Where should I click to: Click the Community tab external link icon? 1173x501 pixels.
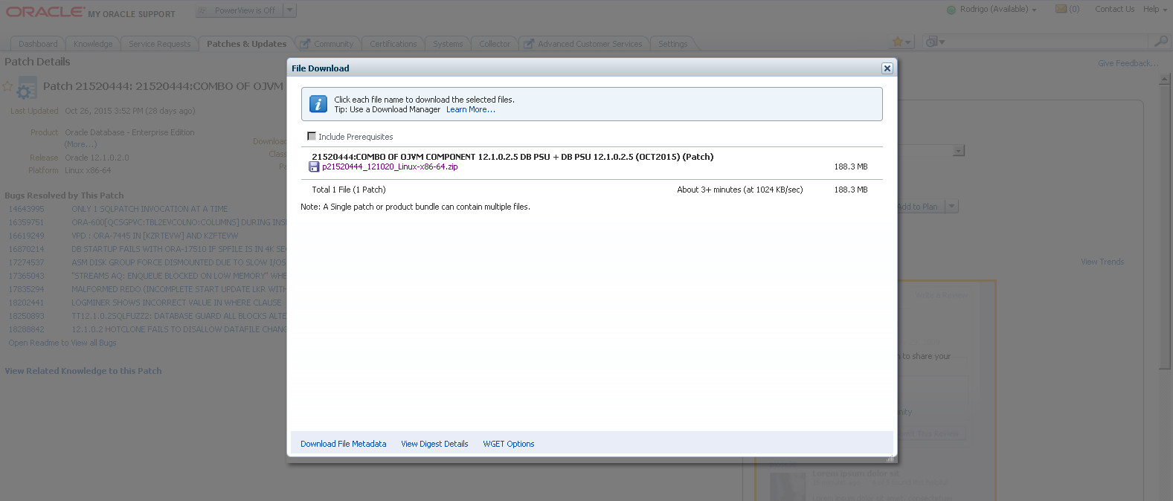tap(305, 44)
